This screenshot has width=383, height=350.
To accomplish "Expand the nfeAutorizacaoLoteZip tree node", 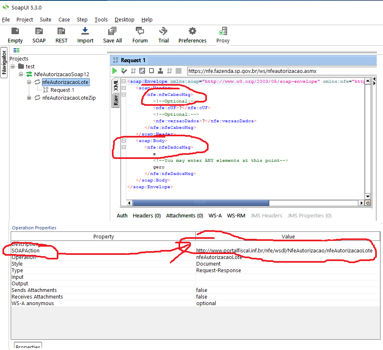I will (29, 98).
